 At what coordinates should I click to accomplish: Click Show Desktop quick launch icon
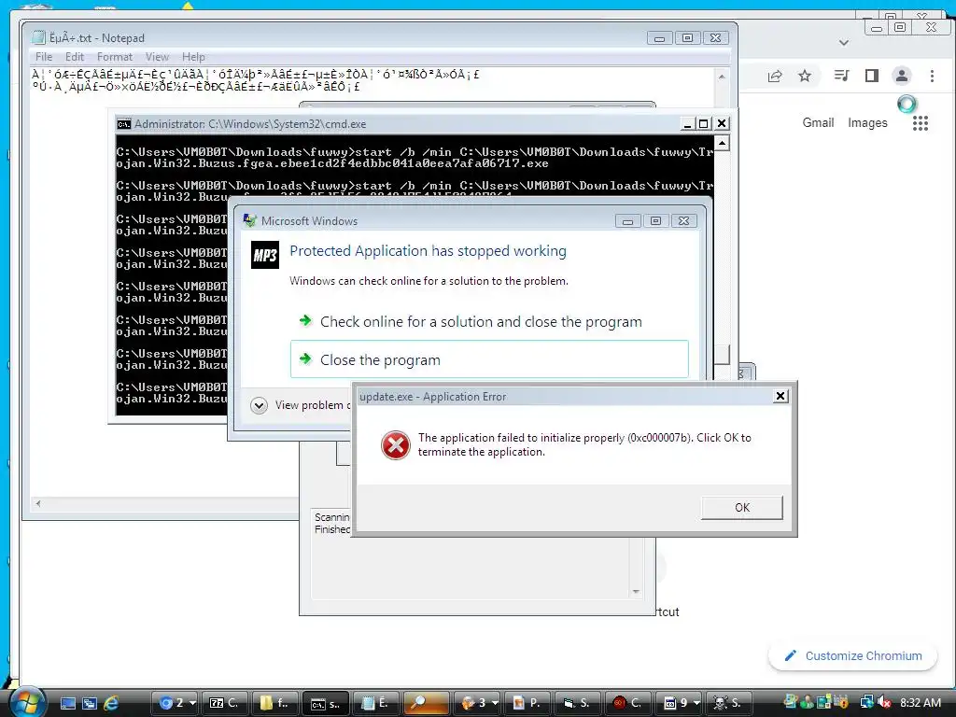click(67, 703)
